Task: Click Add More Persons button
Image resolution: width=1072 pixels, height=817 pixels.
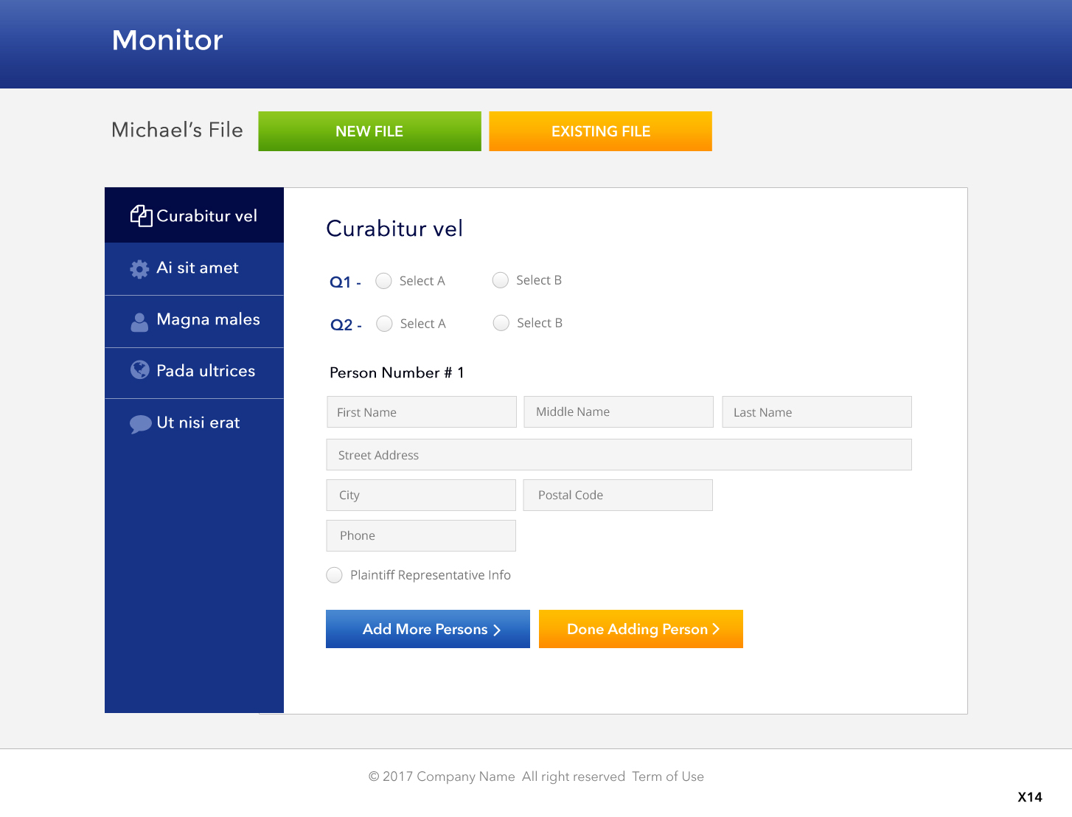Action: pos(428,629)
